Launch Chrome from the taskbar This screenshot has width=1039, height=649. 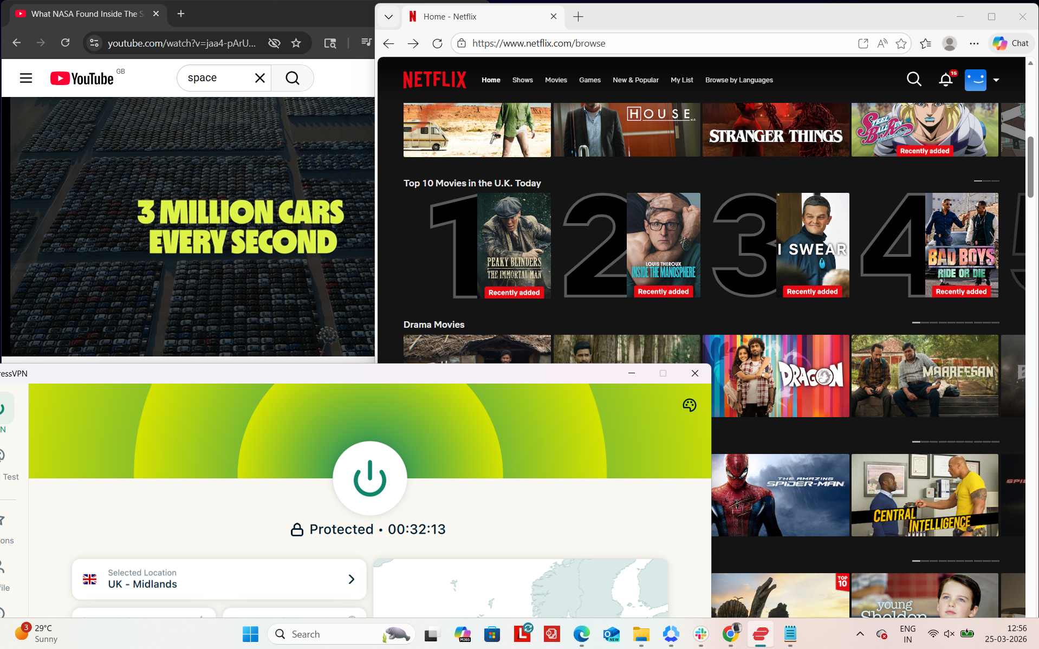[730, 634]
